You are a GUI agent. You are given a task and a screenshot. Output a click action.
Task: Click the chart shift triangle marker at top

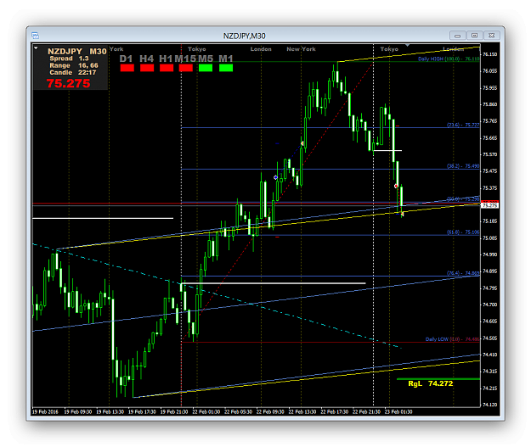[x=408, y=45]
